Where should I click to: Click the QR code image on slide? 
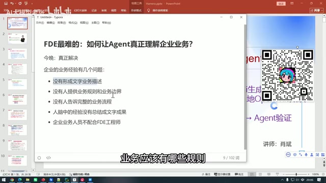point(287,76)
